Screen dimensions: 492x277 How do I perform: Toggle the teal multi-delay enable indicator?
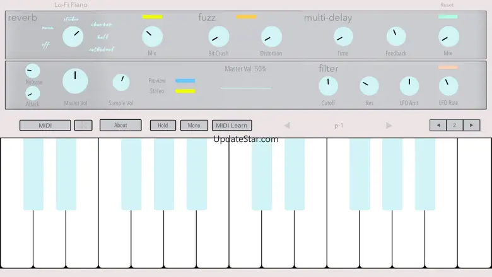(448, 16)
